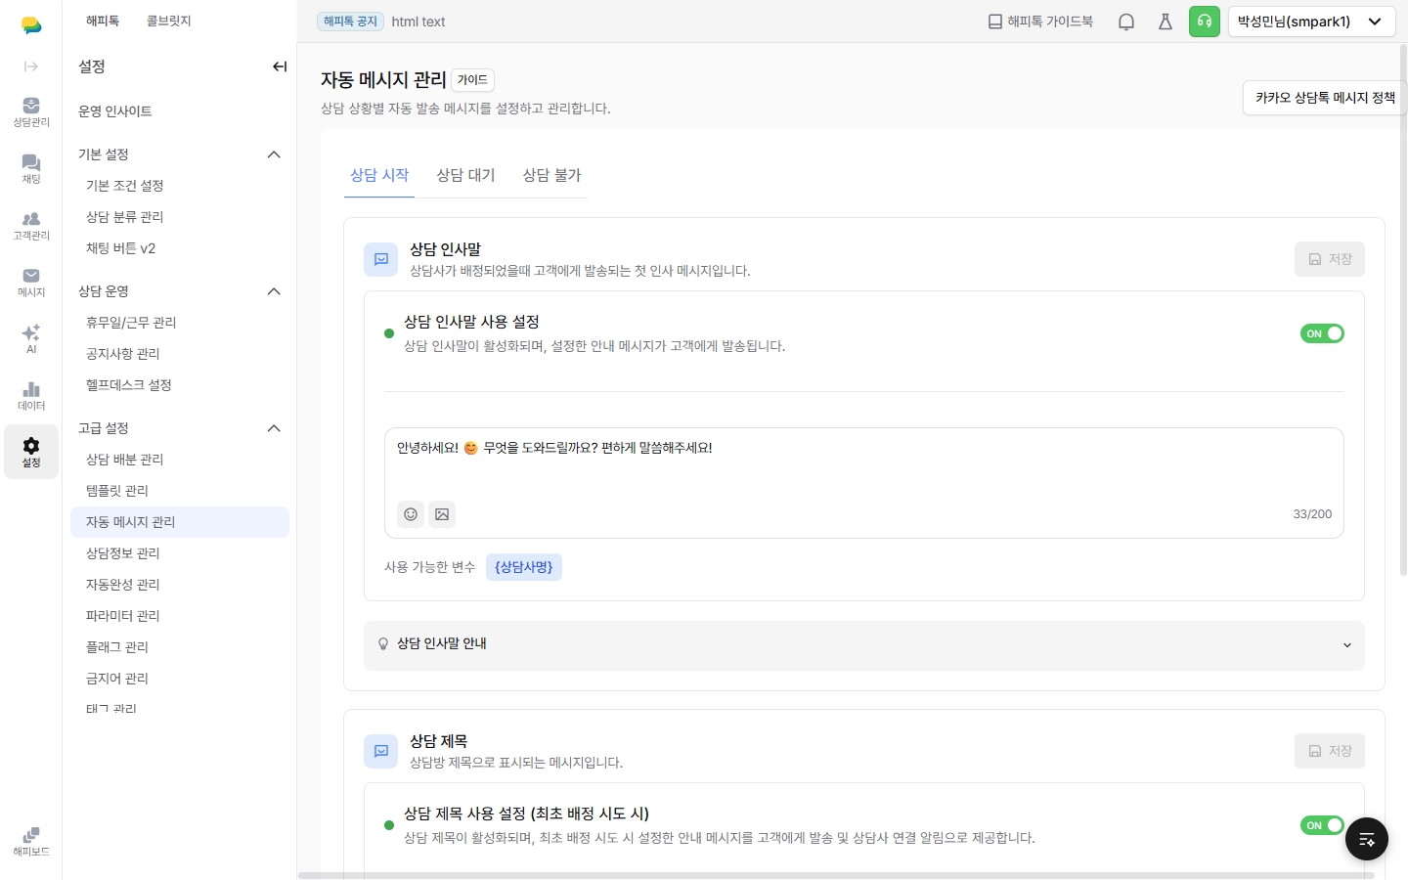The image size is (1408, 880).
Task: Go to 자동완성 관리
Action: [x=123, y=585]
